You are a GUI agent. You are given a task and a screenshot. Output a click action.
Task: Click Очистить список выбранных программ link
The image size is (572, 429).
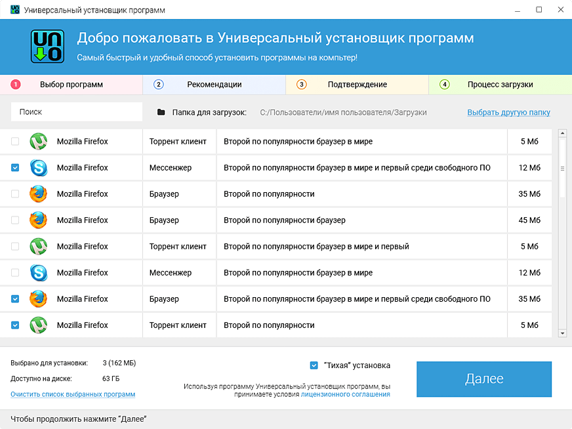pos(73,394)
